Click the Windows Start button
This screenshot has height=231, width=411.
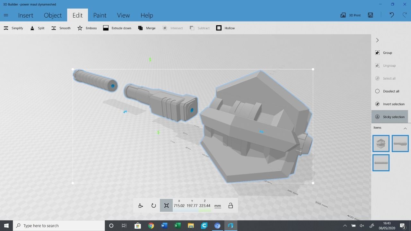(6, 226)
